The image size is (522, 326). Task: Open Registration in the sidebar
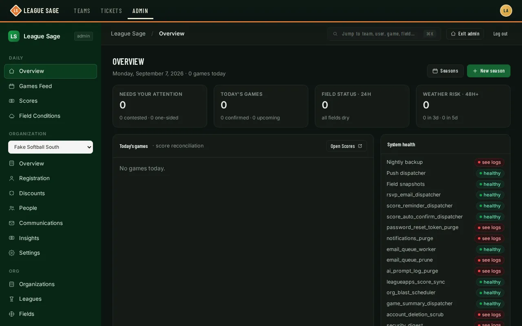(x=51, y=178)
